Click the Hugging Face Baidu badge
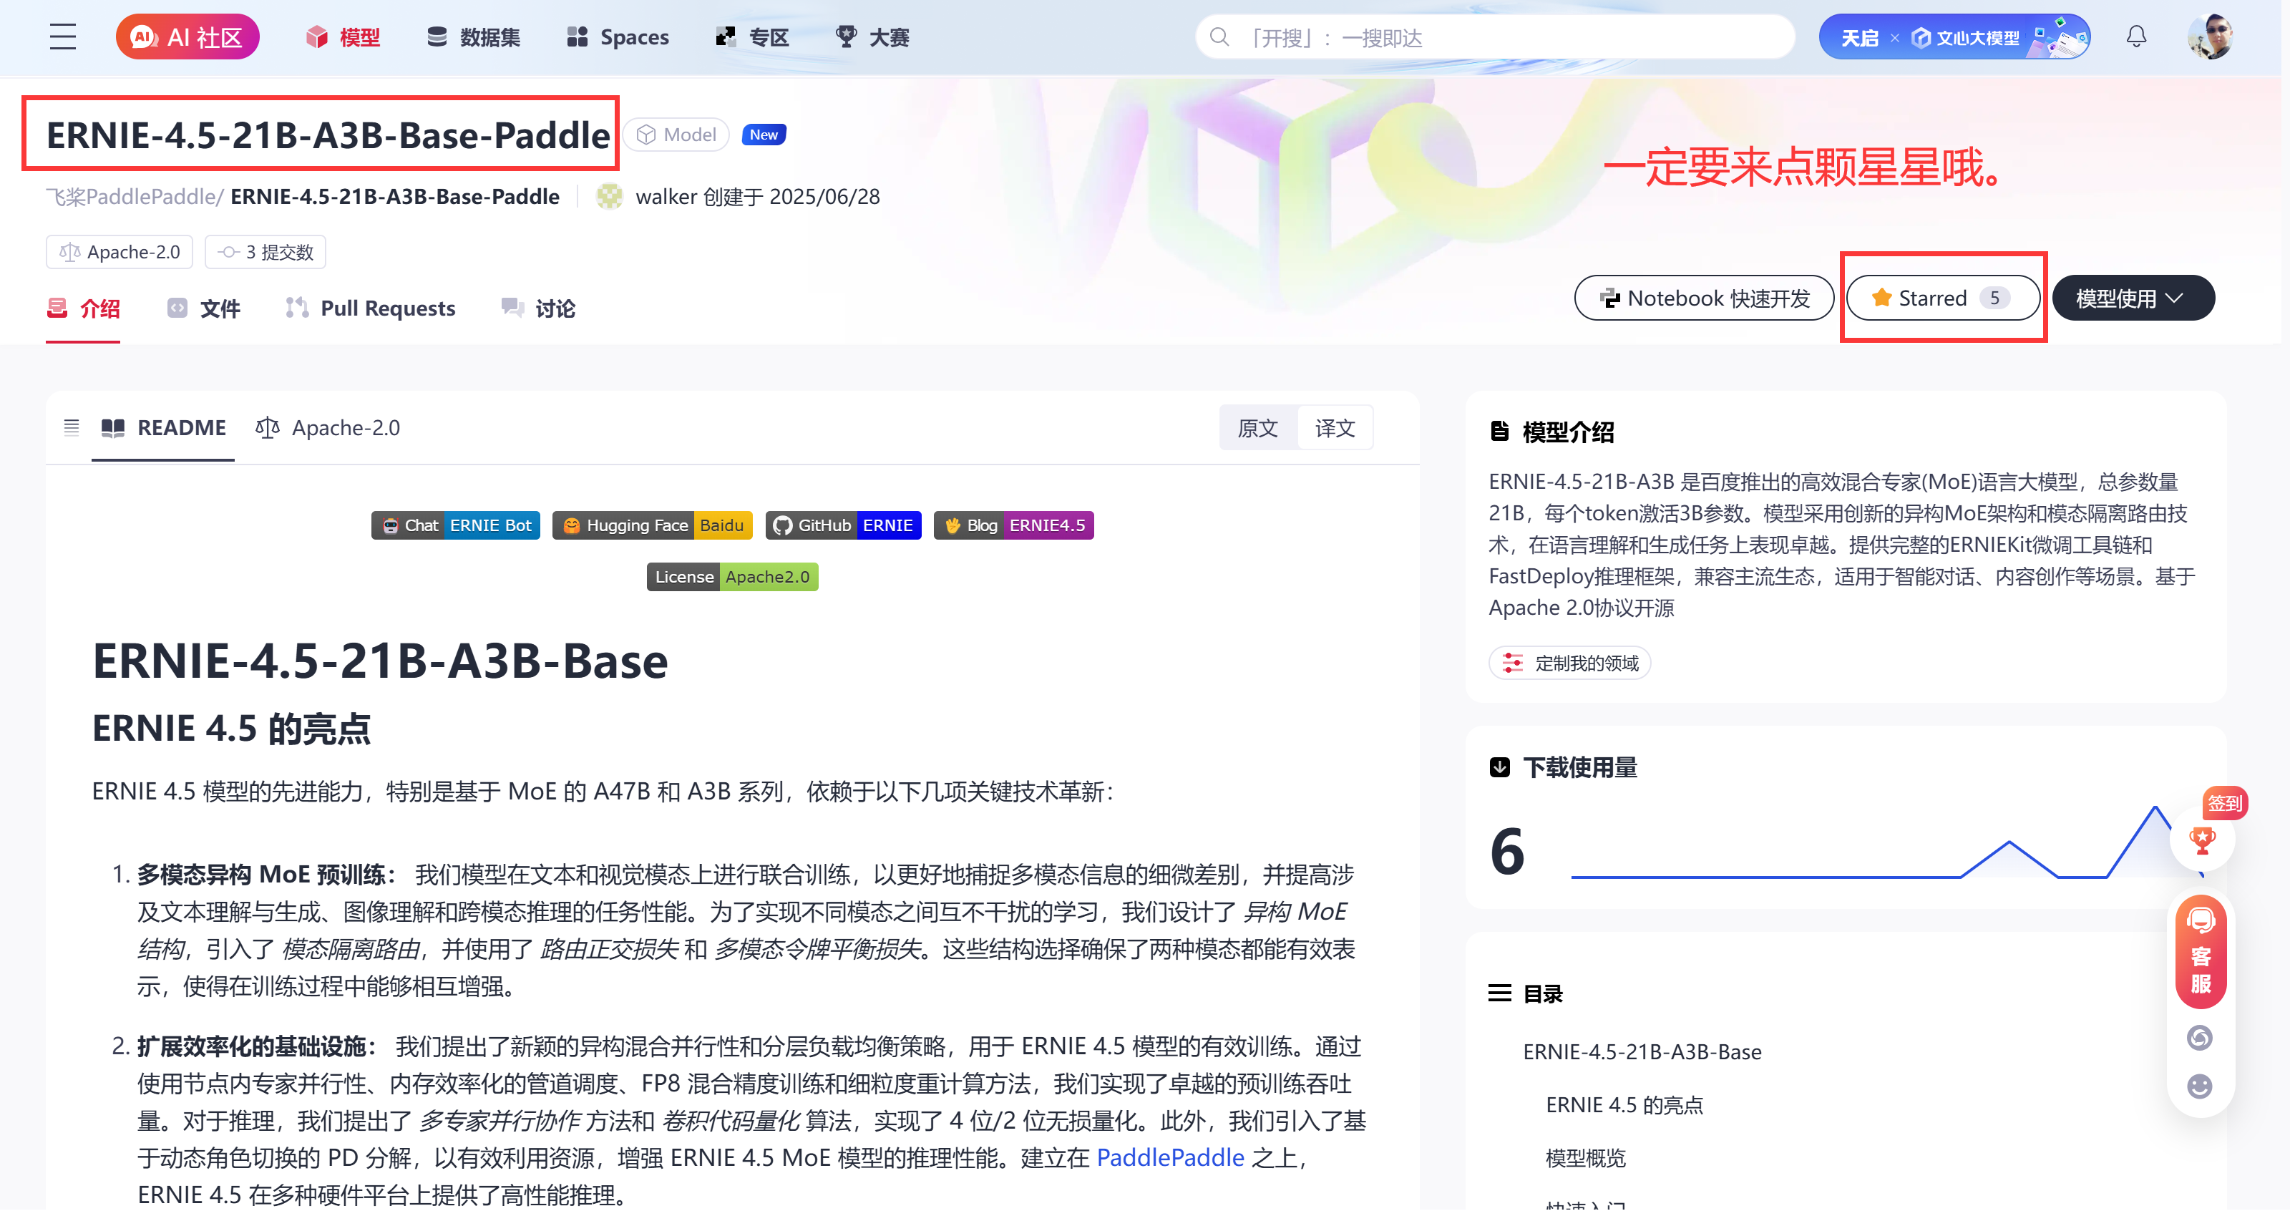Viewport: 2290px width, 1211px height. point(652,525)
